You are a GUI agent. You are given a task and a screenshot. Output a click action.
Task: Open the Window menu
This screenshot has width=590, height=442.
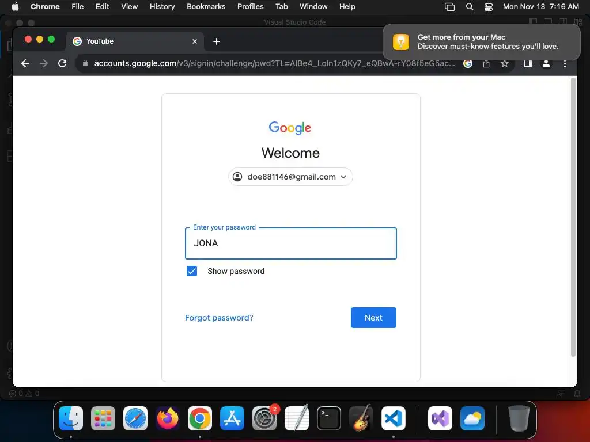point(313,6)
